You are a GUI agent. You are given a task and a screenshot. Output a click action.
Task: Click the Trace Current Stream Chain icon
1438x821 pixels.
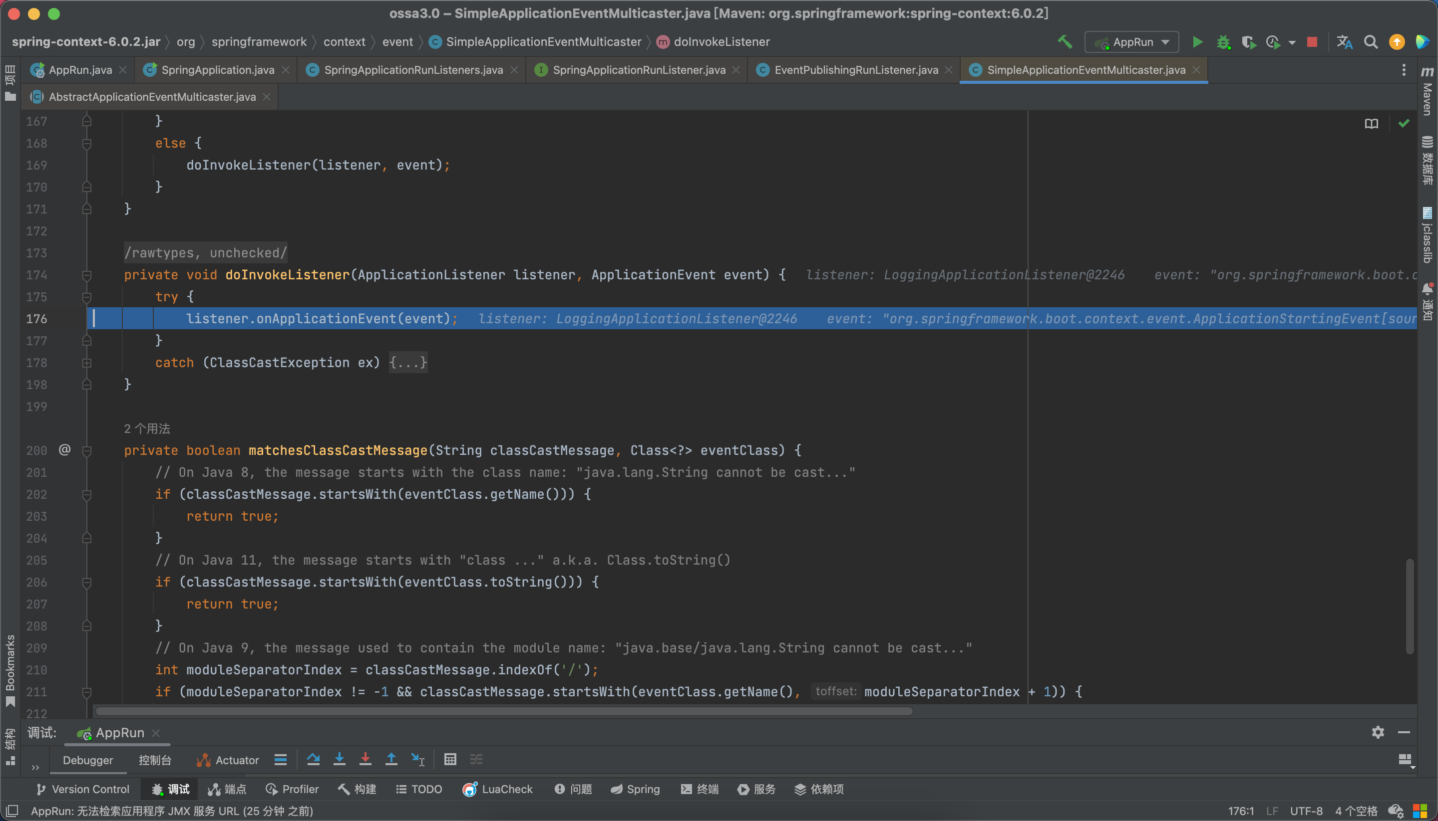[x=476, y=760]
